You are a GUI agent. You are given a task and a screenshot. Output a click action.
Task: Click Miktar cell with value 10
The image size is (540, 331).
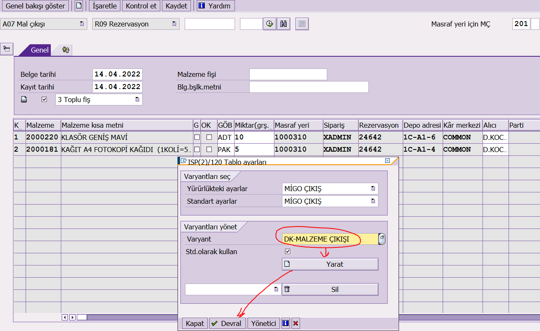[254, 137]
